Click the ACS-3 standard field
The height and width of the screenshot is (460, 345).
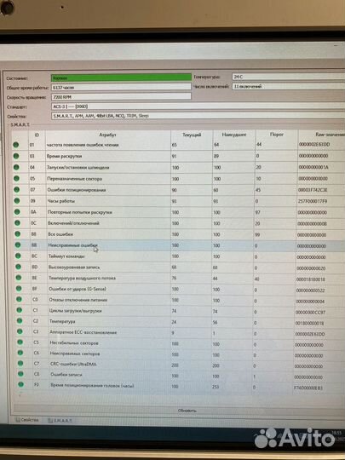coord(198,106)
